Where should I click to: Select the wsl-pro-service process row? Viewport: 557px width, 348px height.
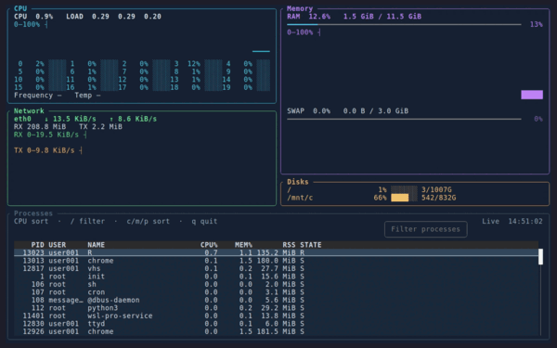click(277, 316)
